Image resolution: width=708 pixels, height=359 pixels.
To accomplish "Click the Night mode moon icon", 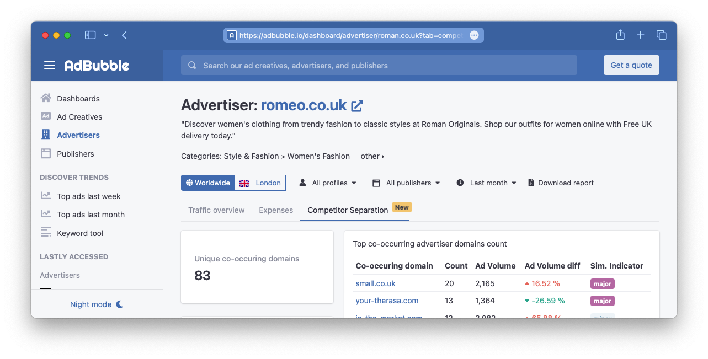I will (119, 304).
